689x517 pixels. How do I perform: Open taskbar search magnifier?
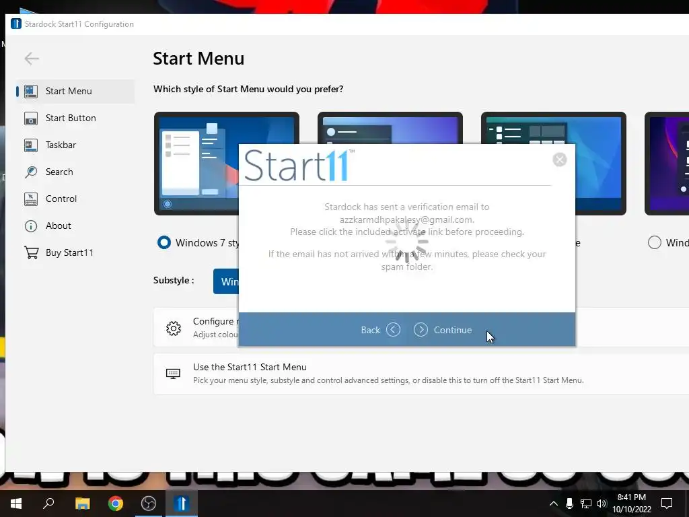48,504
